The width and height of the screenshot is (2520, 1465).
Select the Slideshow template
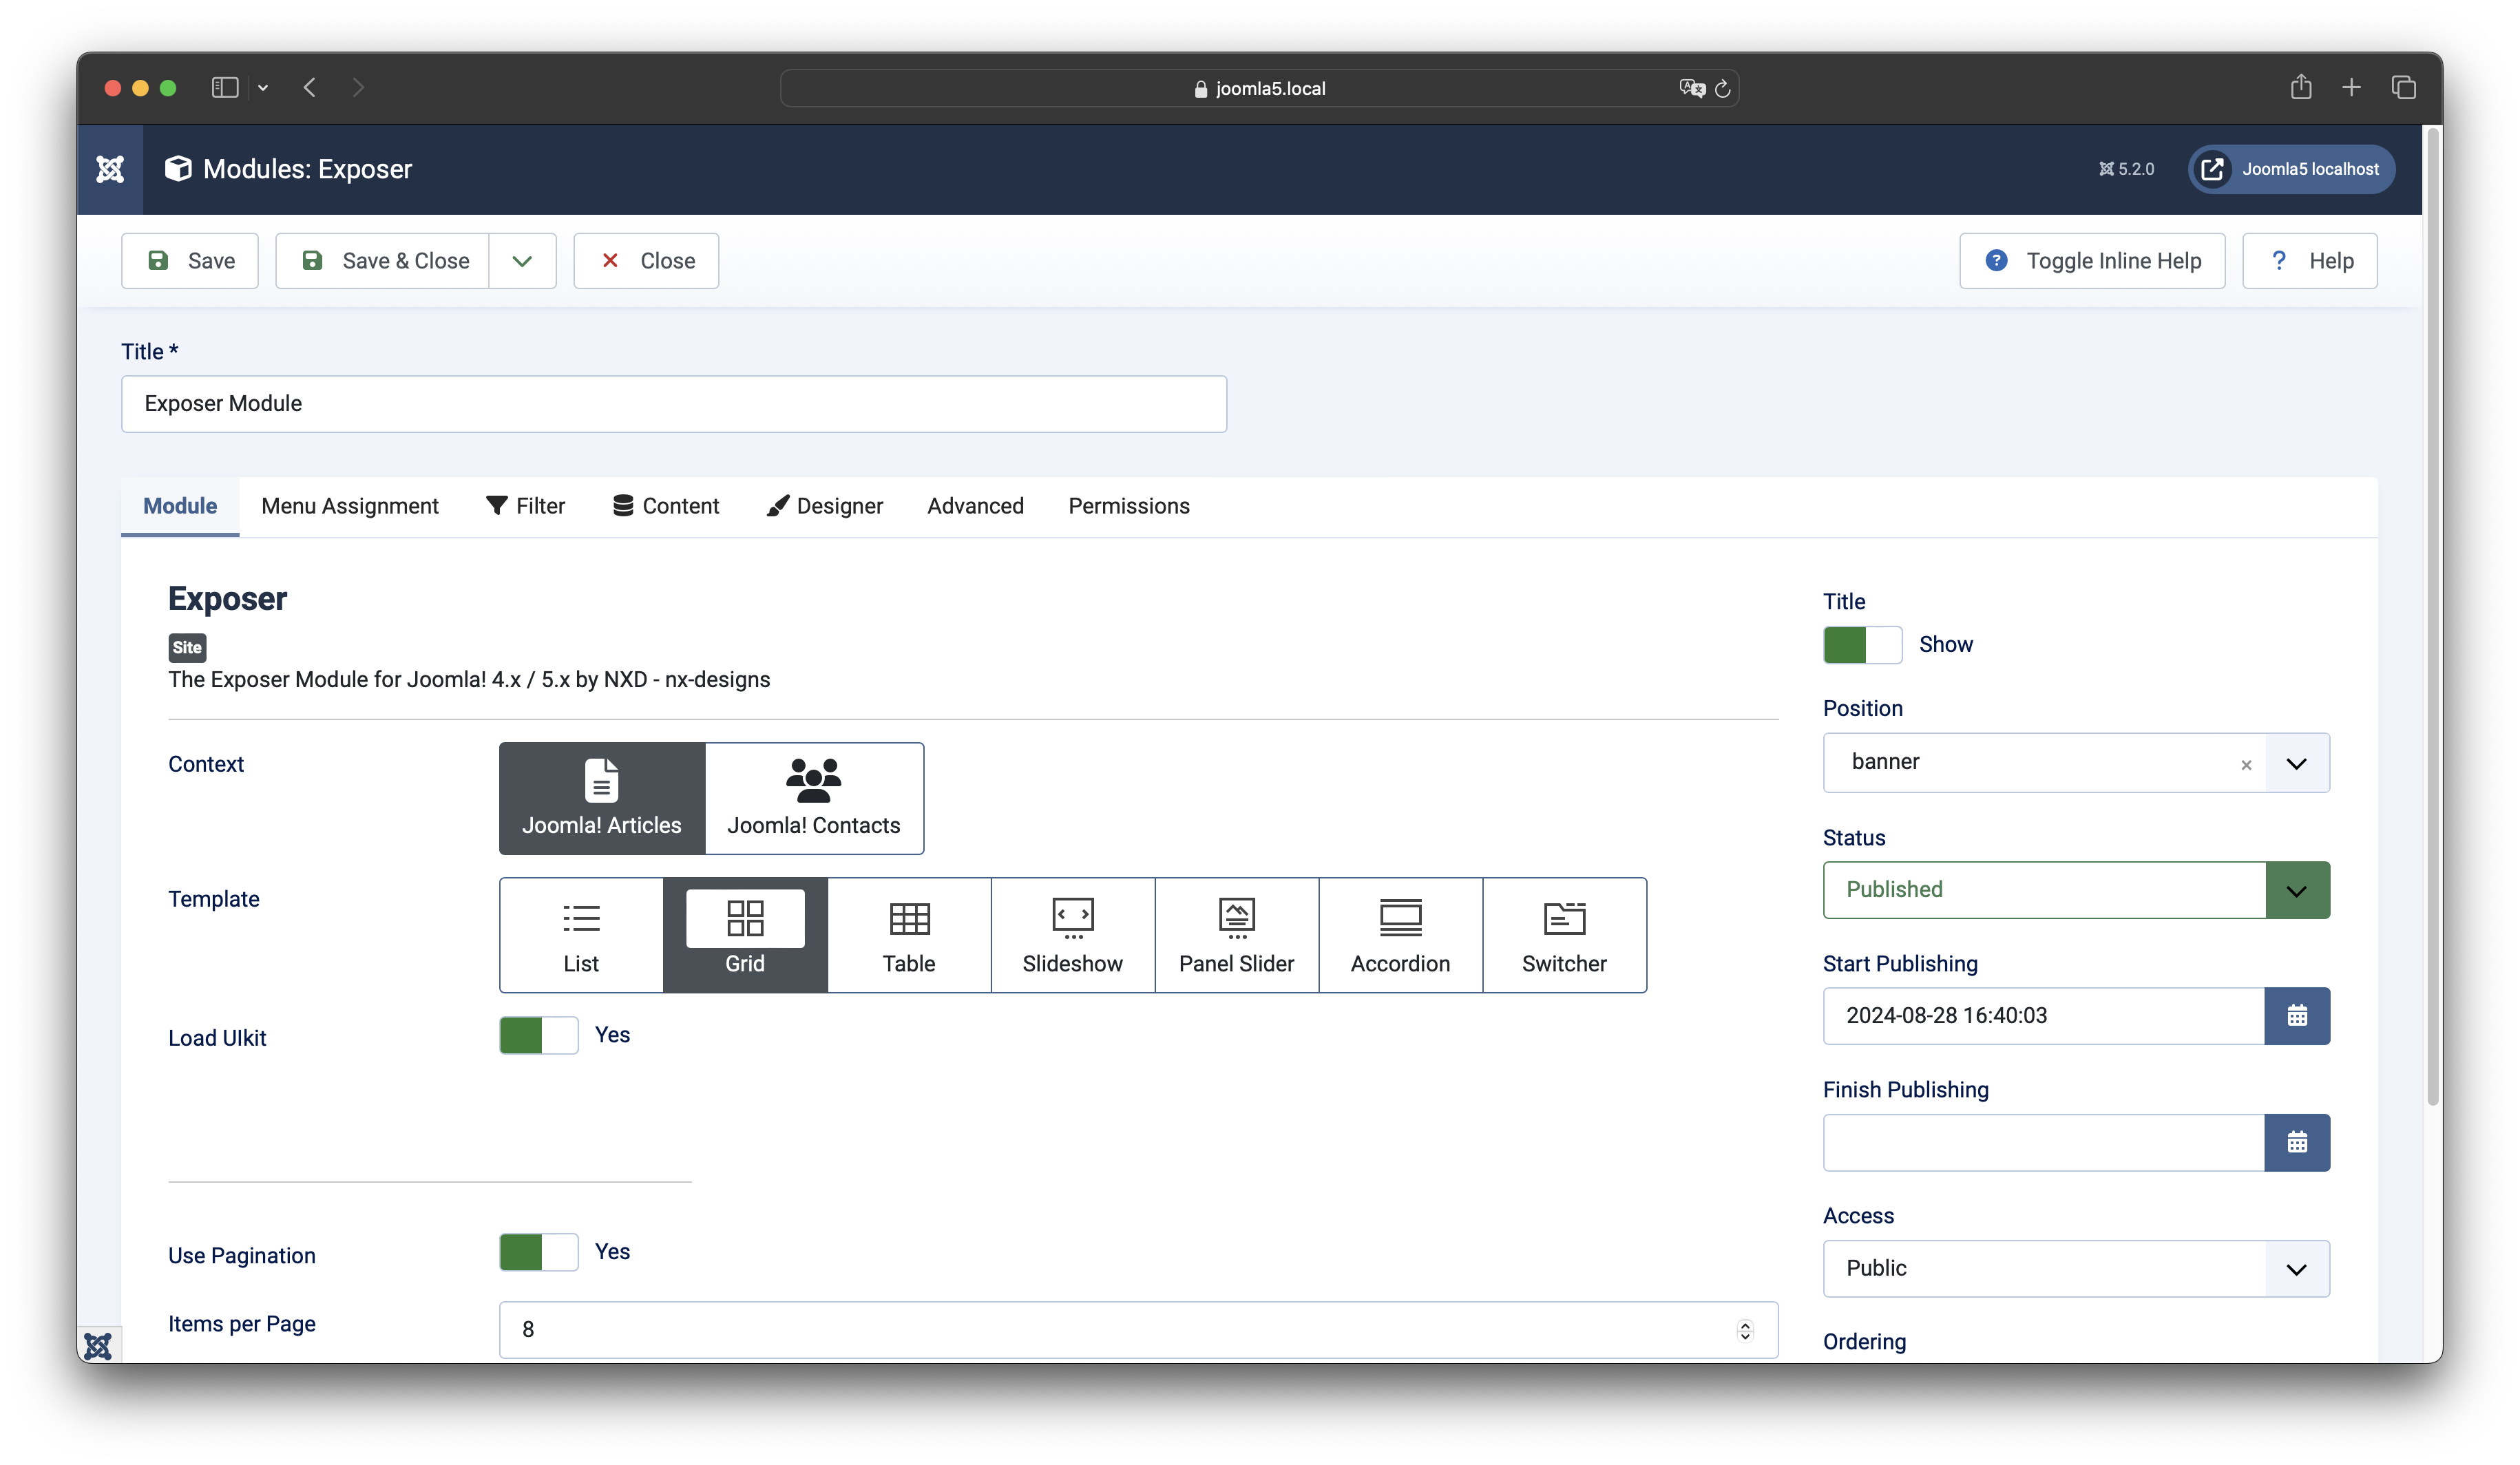tap(1073, 935)
